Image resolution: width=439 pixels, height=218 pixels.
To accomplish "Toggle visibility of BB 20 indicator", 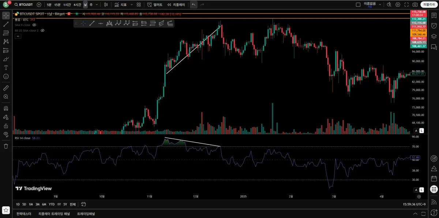I will 42,30.
